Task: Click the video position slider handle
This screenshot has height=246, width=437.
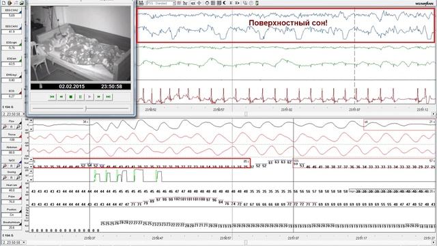Action: point(86,108)
